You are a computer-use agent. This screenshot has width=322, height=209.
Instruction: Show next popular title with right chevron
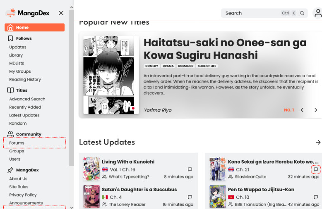click(x=316, y=110)
